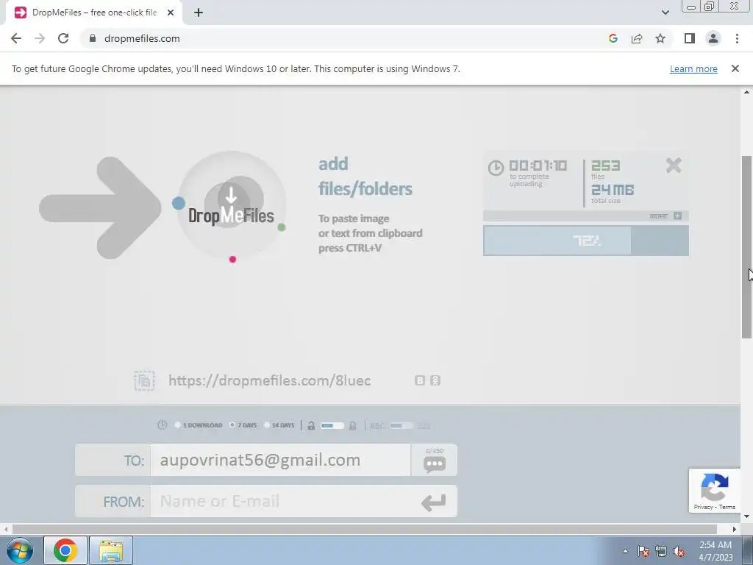
Task: Click the Action Center flag tray icon
Action: [x=643, y=551]
